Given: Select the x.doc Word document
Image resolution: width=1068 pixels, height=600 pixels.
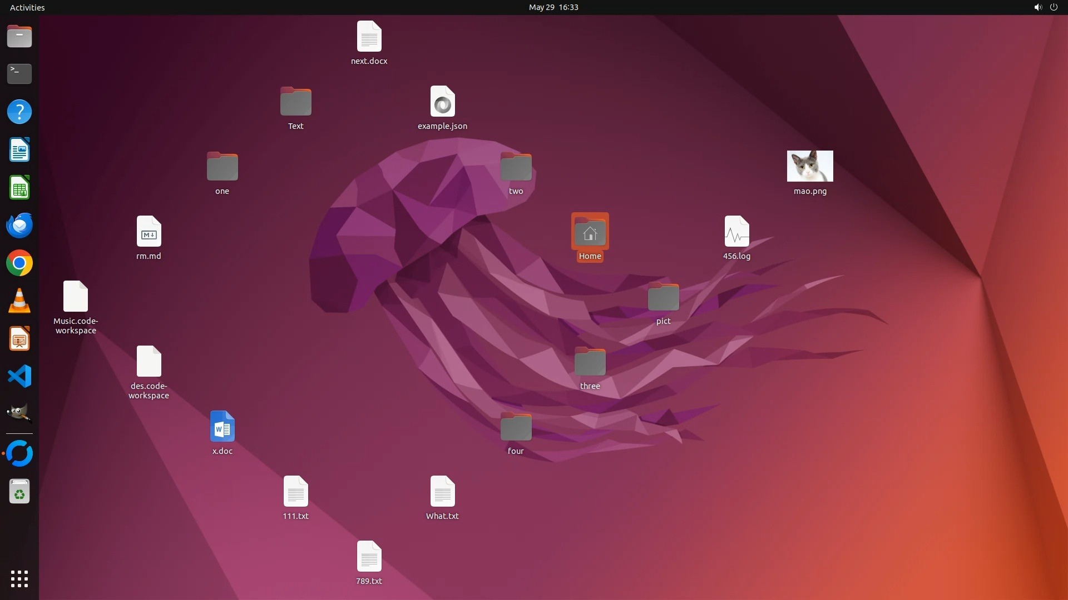Looking at the screenshot, I should 222,427.
